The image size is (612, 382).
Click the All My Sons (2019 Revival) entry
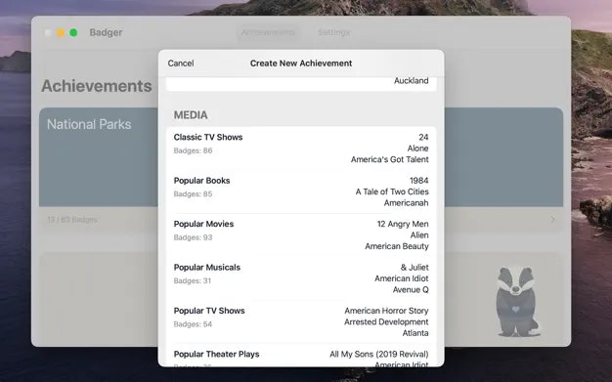[x=379, y=355]
